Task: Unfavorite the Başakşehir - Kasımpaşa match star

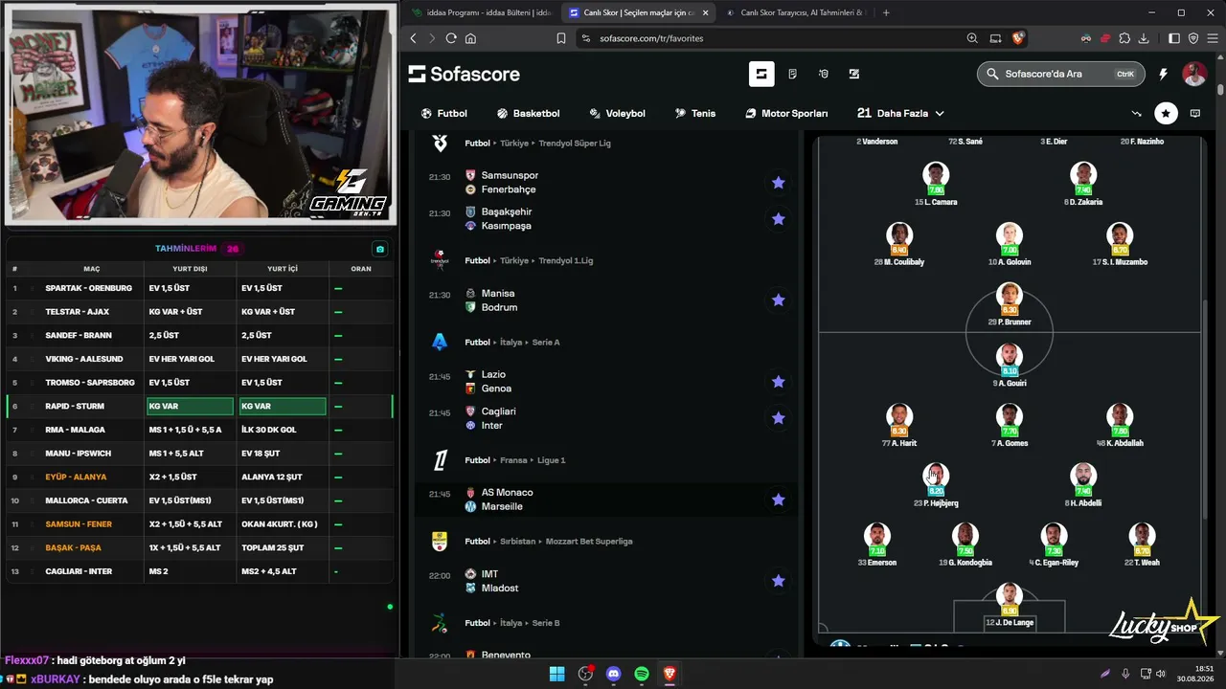Action: (778, 219)
